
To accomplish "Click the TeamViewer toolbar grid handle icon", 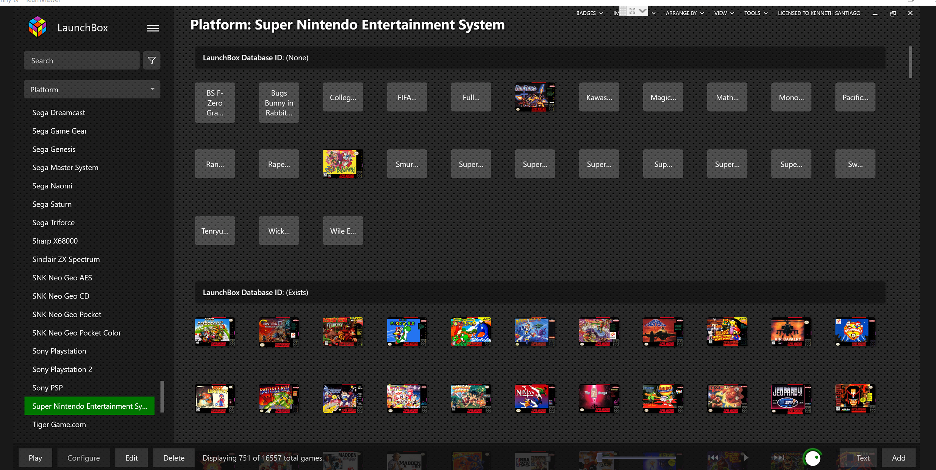I will (623, 11).
